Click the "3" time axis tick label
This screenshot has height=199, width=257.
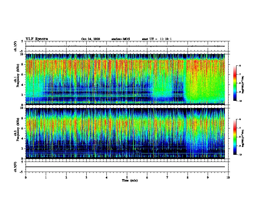tap(86, 178)
